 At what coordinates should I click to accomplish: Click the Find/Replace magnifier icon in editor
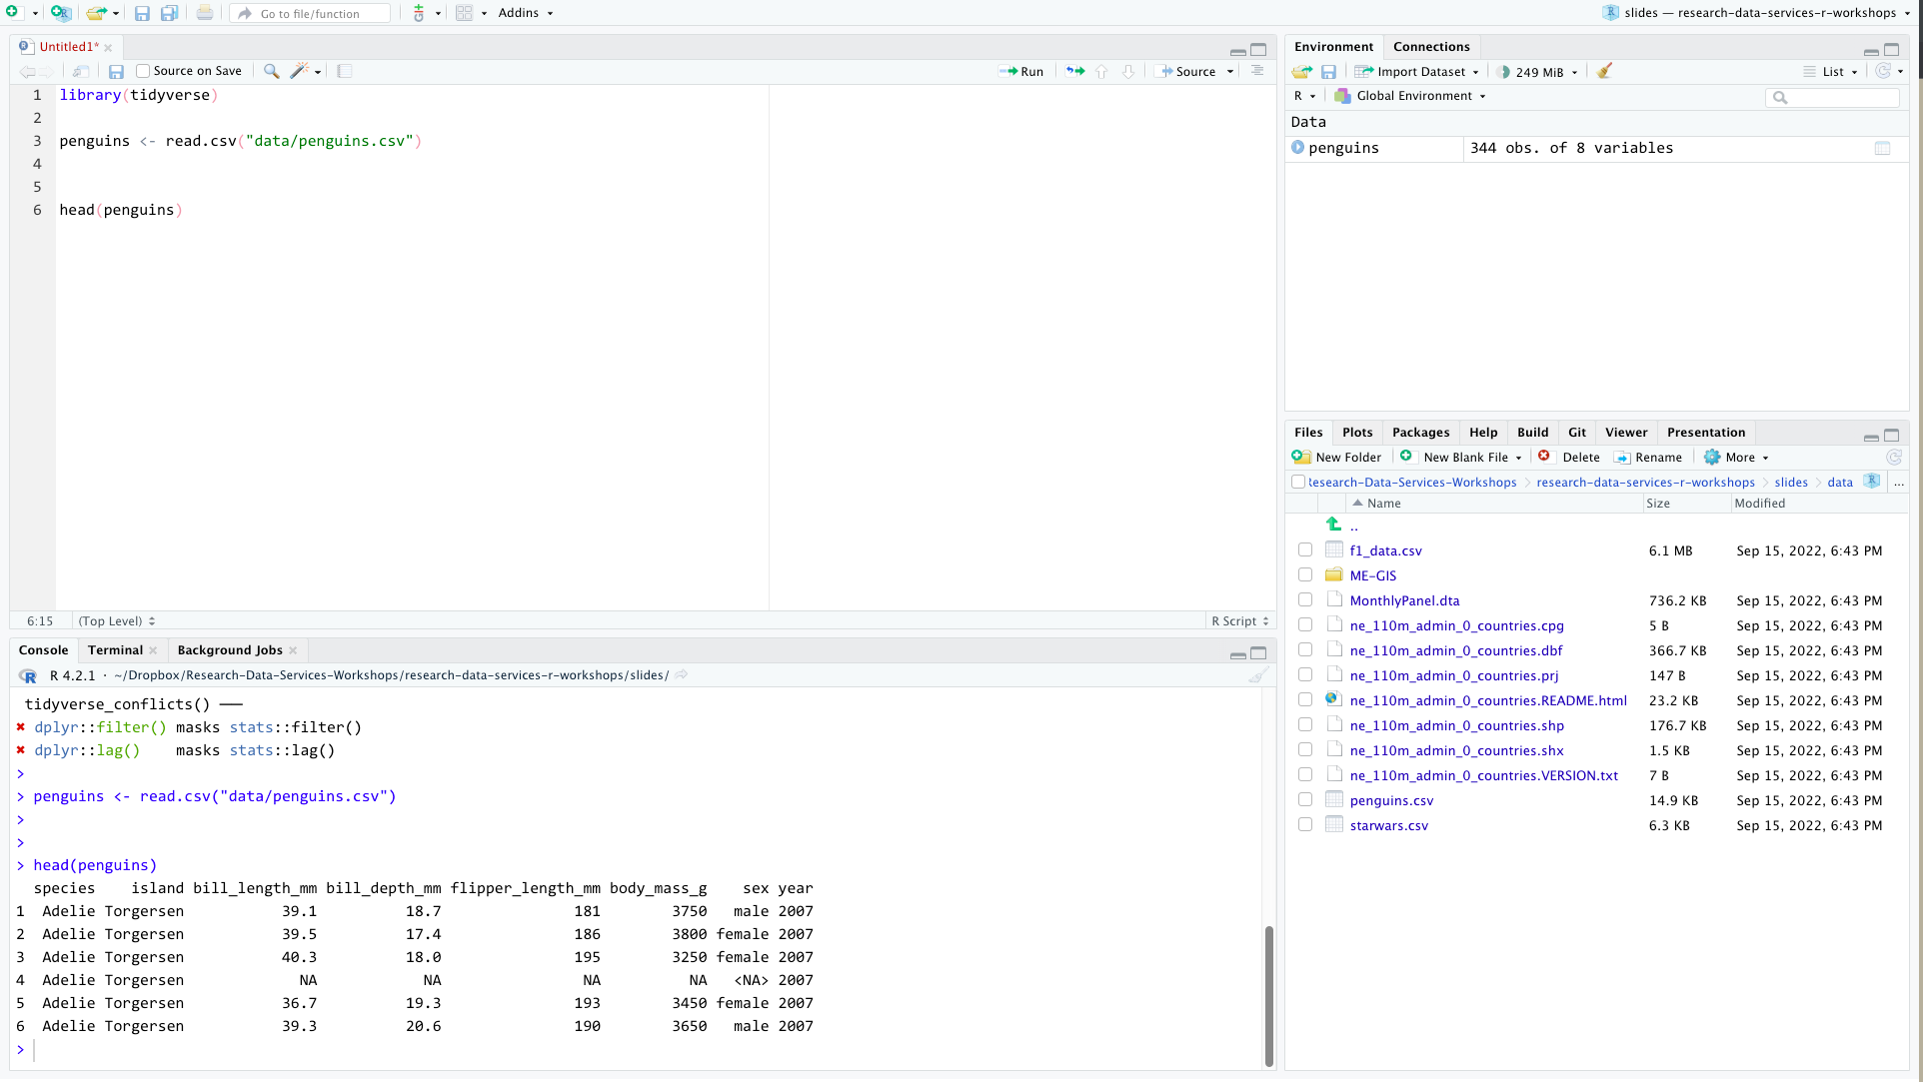(x=271, y=72)
